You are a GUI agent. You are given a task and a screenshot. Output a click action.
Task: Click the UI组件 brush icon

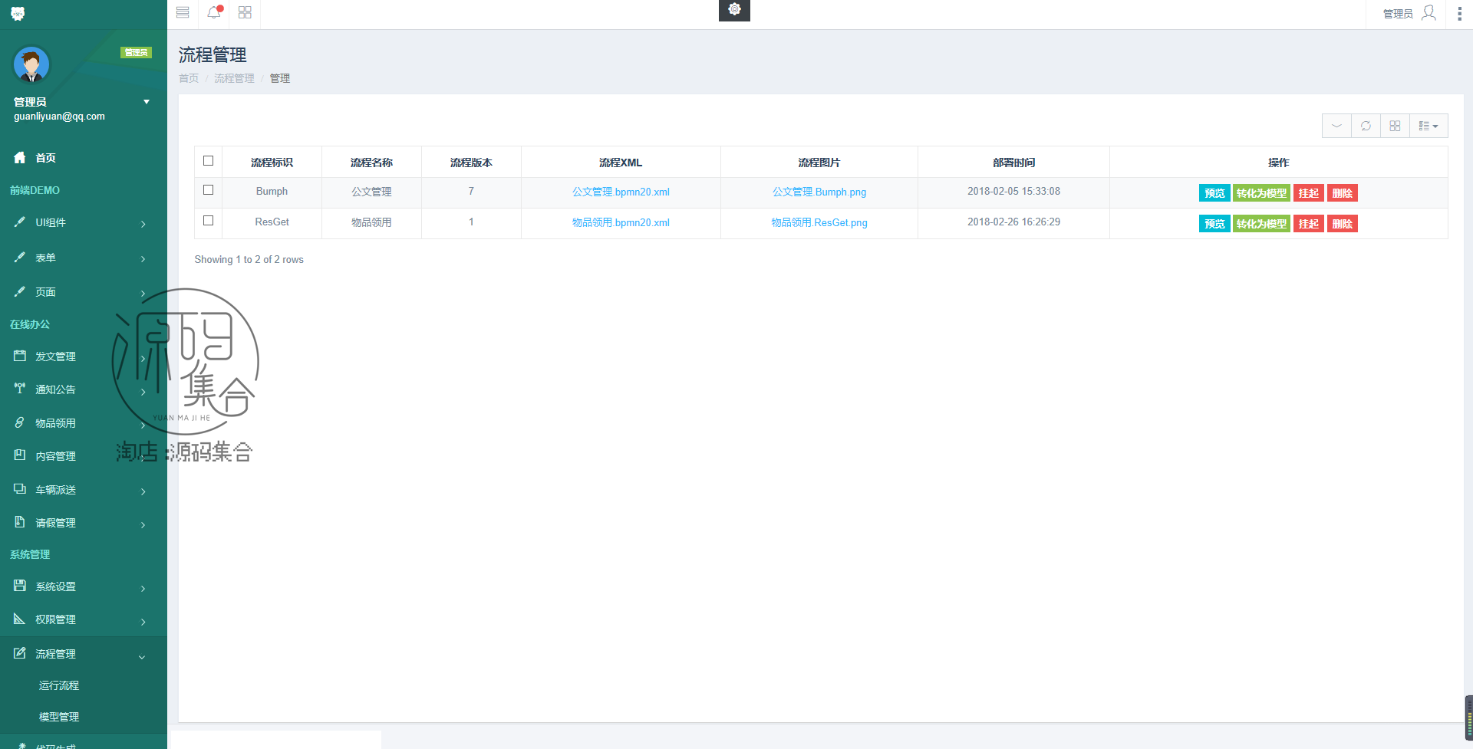pyautogui.click(x=20, y=222)
